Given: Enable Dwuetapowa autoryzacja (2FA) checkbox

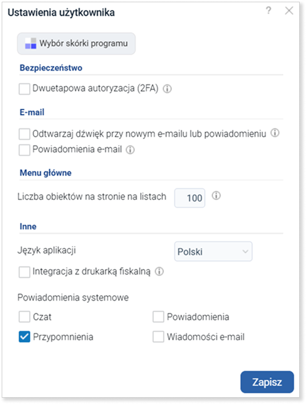Looking at the screenshot, I should click(x=25, y=89).
